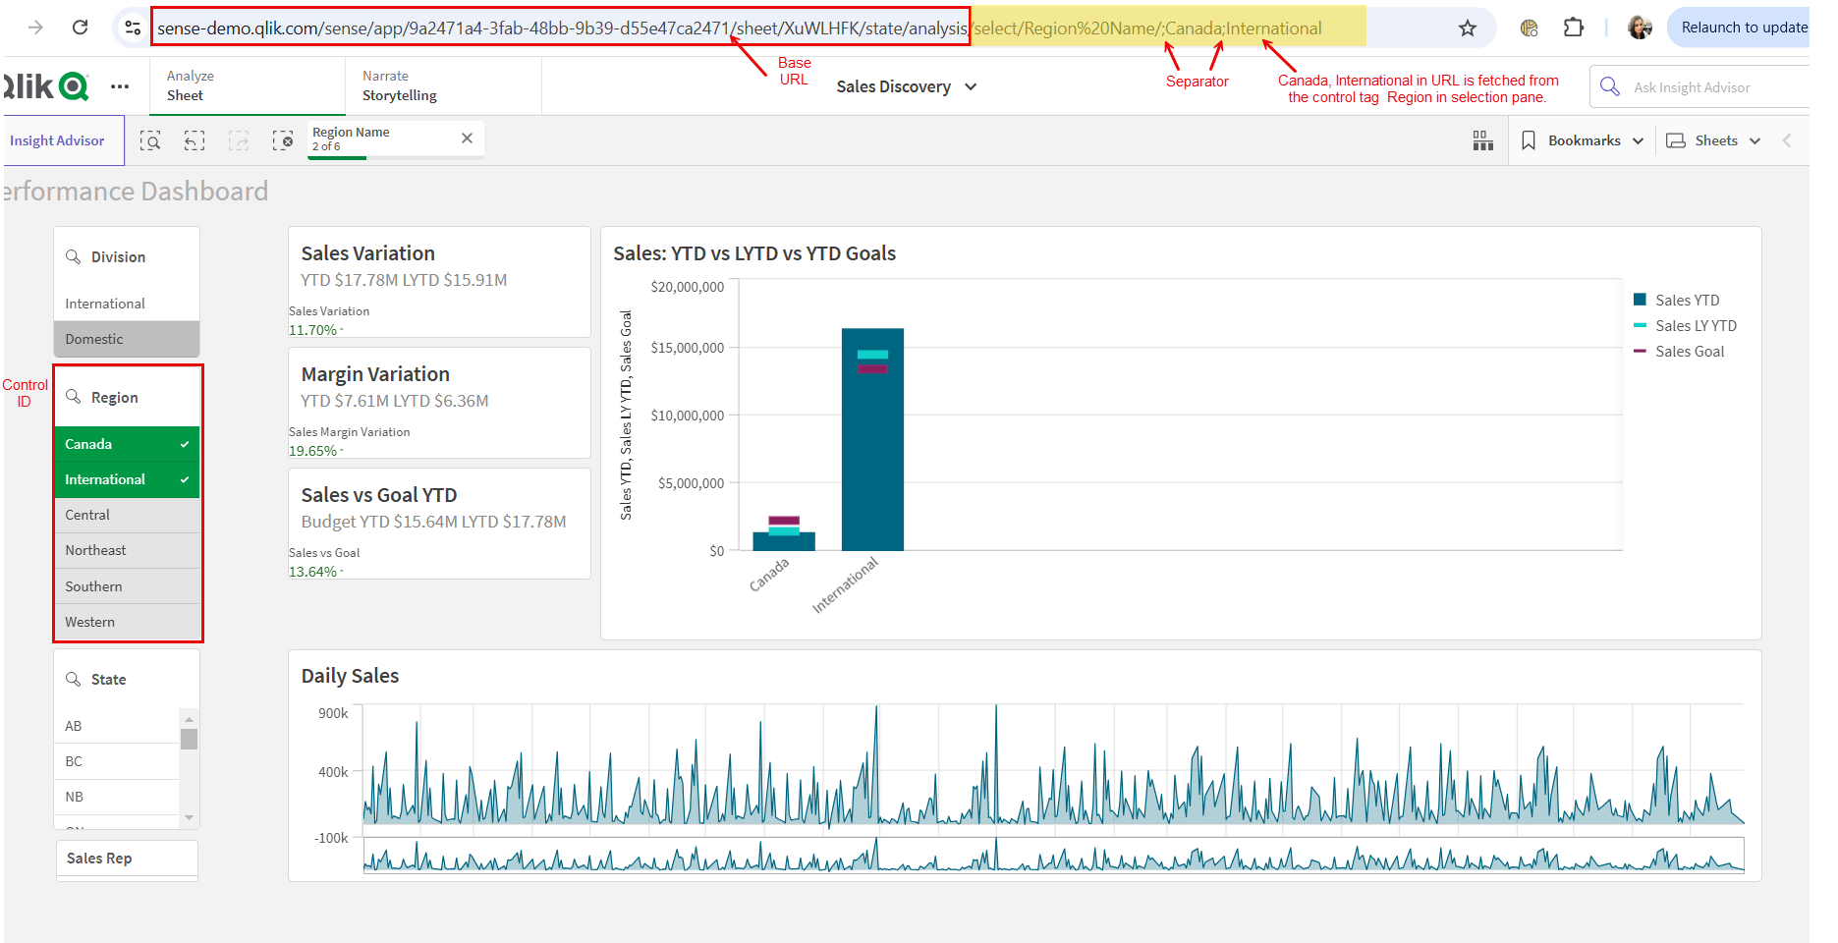Click the browser forward arrow
The image size is (1838, 943).
pyautogui.click(x=36, y=28)
